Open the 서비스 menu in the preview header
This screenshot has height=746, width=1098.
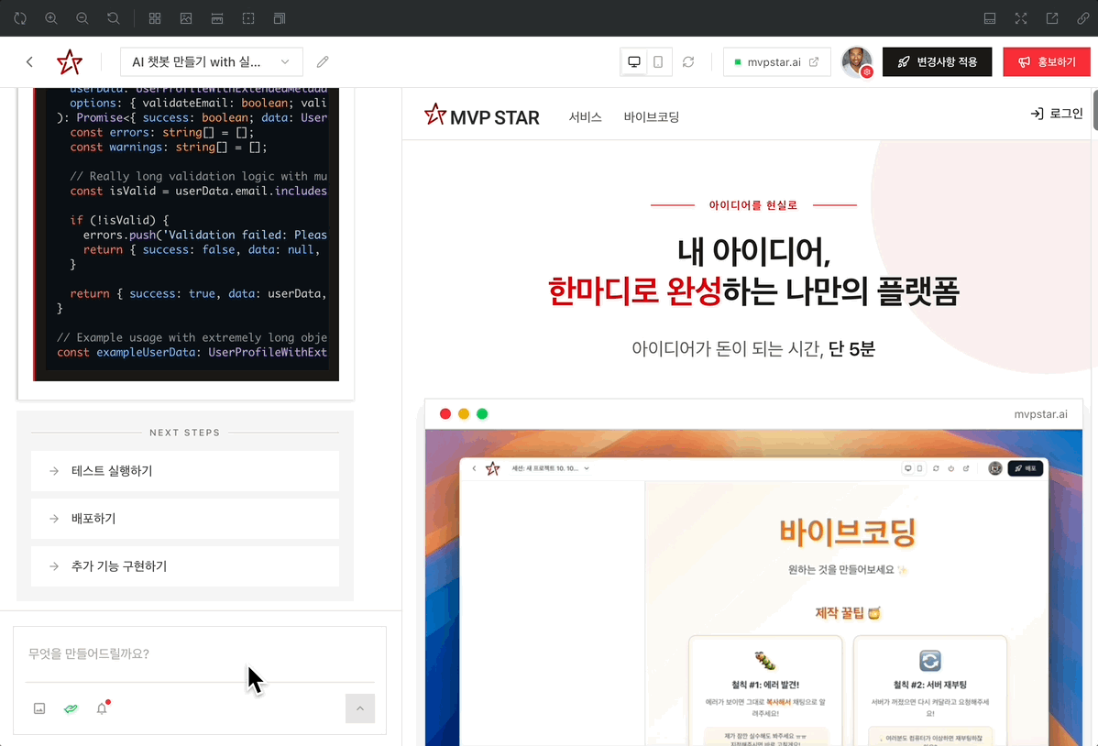click(x=585, y=116)
